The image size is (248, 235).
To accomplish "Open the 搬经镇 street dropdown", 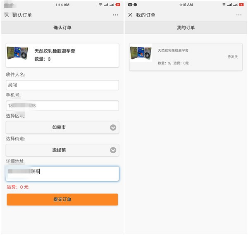I will (62, 150).
